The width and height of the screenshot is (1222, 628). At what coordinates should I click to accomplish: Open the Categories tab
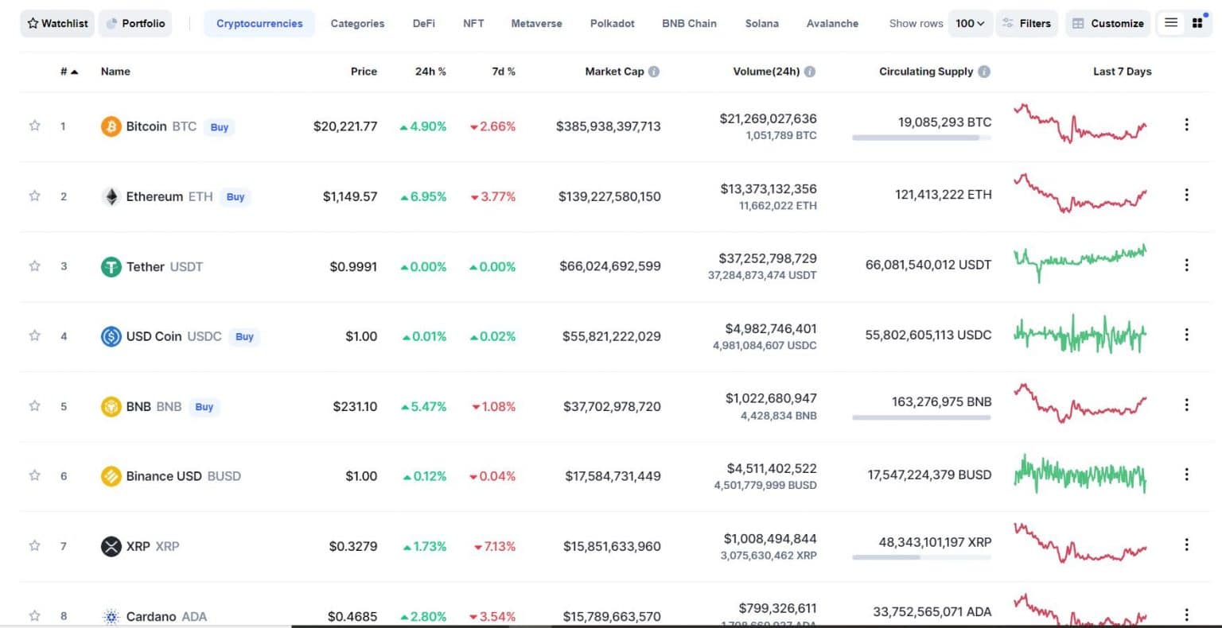point(357,23)
